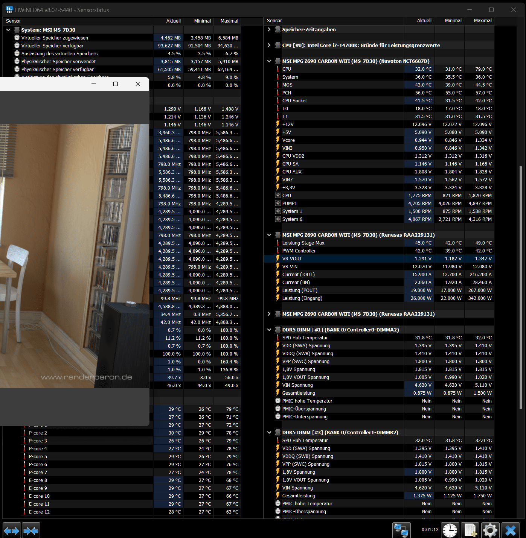The height and width of the screenshot is (538, 526).
Task: Click the left panel Aktuell column header
Action: tap(168, 21)
